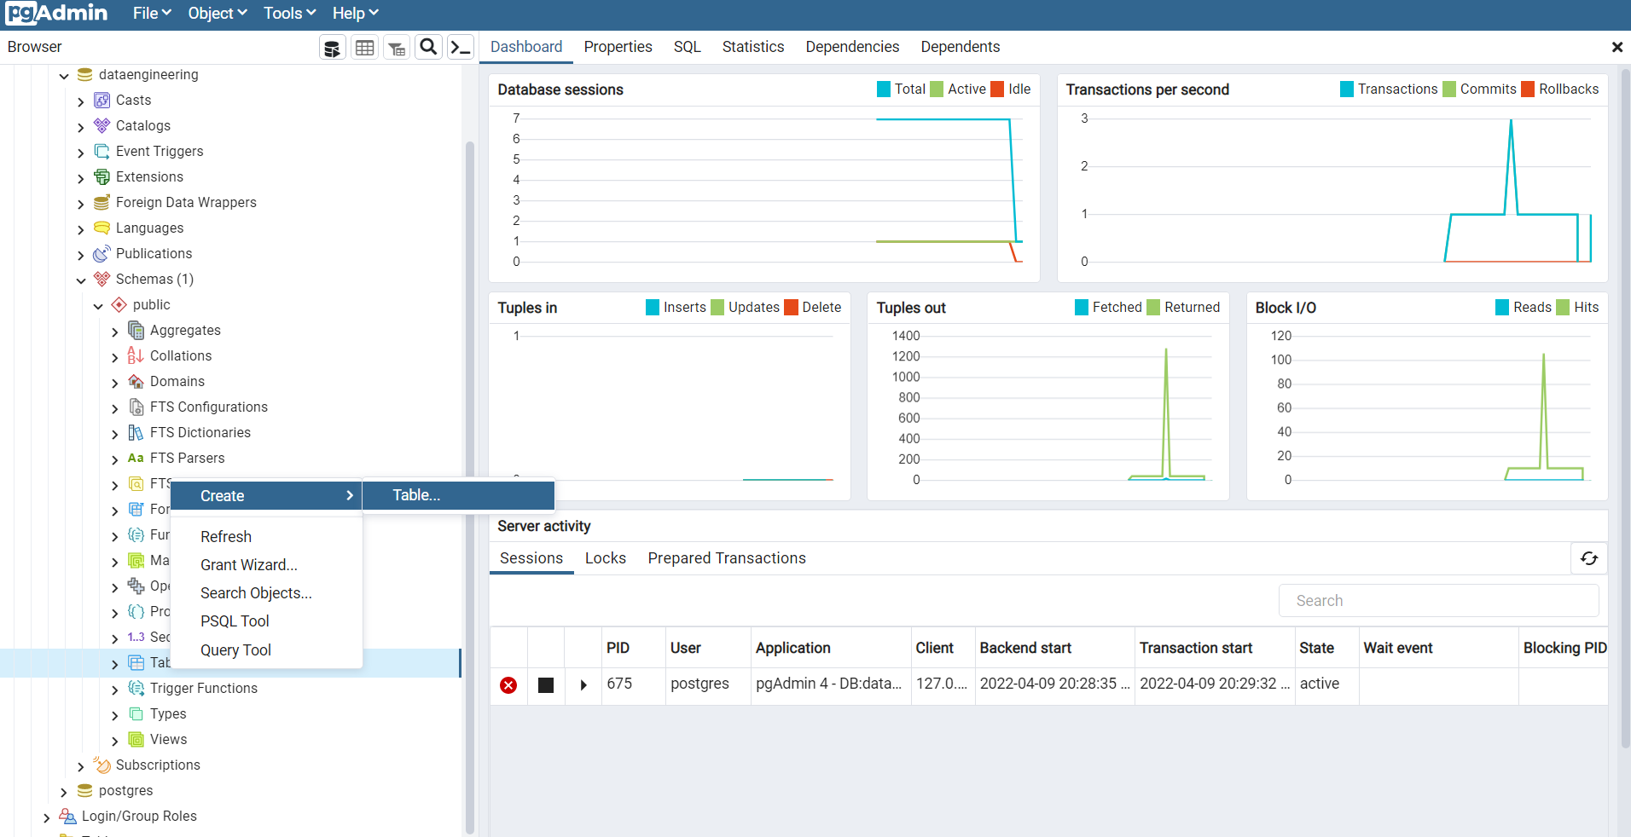
Task: Click the Catalogs node icon
Action: pos(102,126)
